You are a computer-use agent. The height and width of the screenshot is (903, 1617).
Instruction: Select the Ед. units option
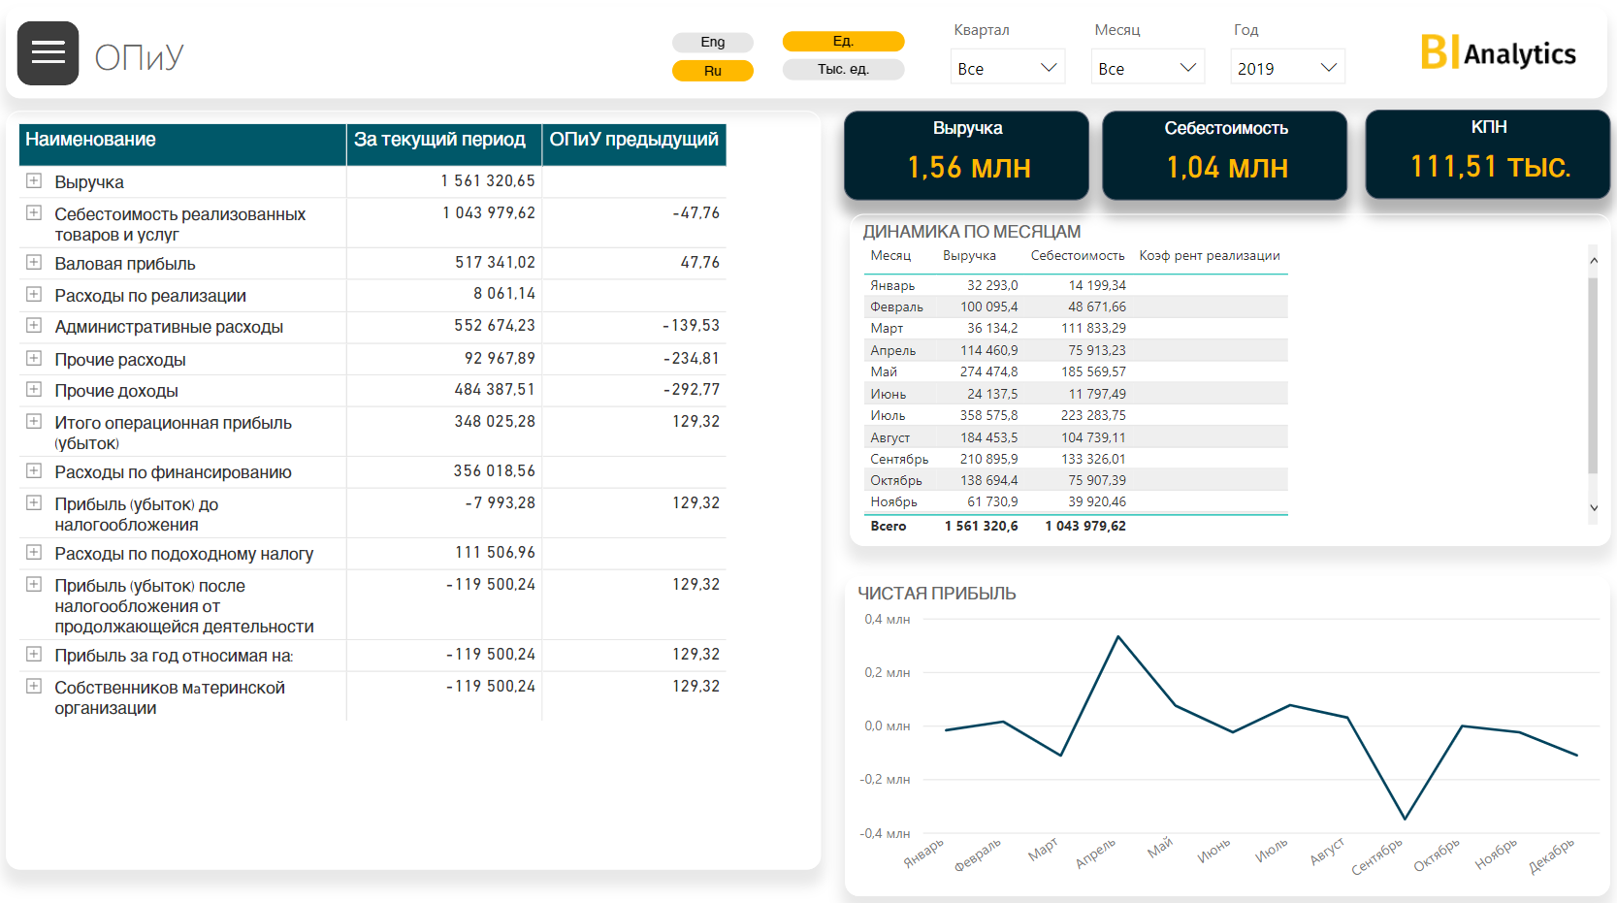pyautogui.click(x=843, y=41)
